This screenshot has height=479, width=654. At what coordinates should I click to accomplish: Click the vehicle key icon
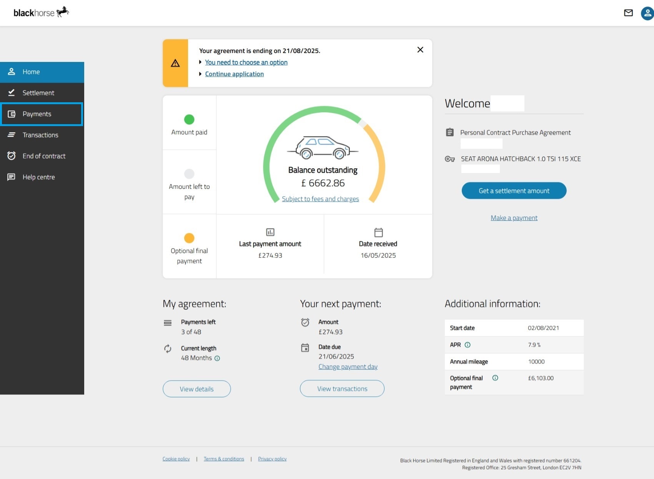450,159
